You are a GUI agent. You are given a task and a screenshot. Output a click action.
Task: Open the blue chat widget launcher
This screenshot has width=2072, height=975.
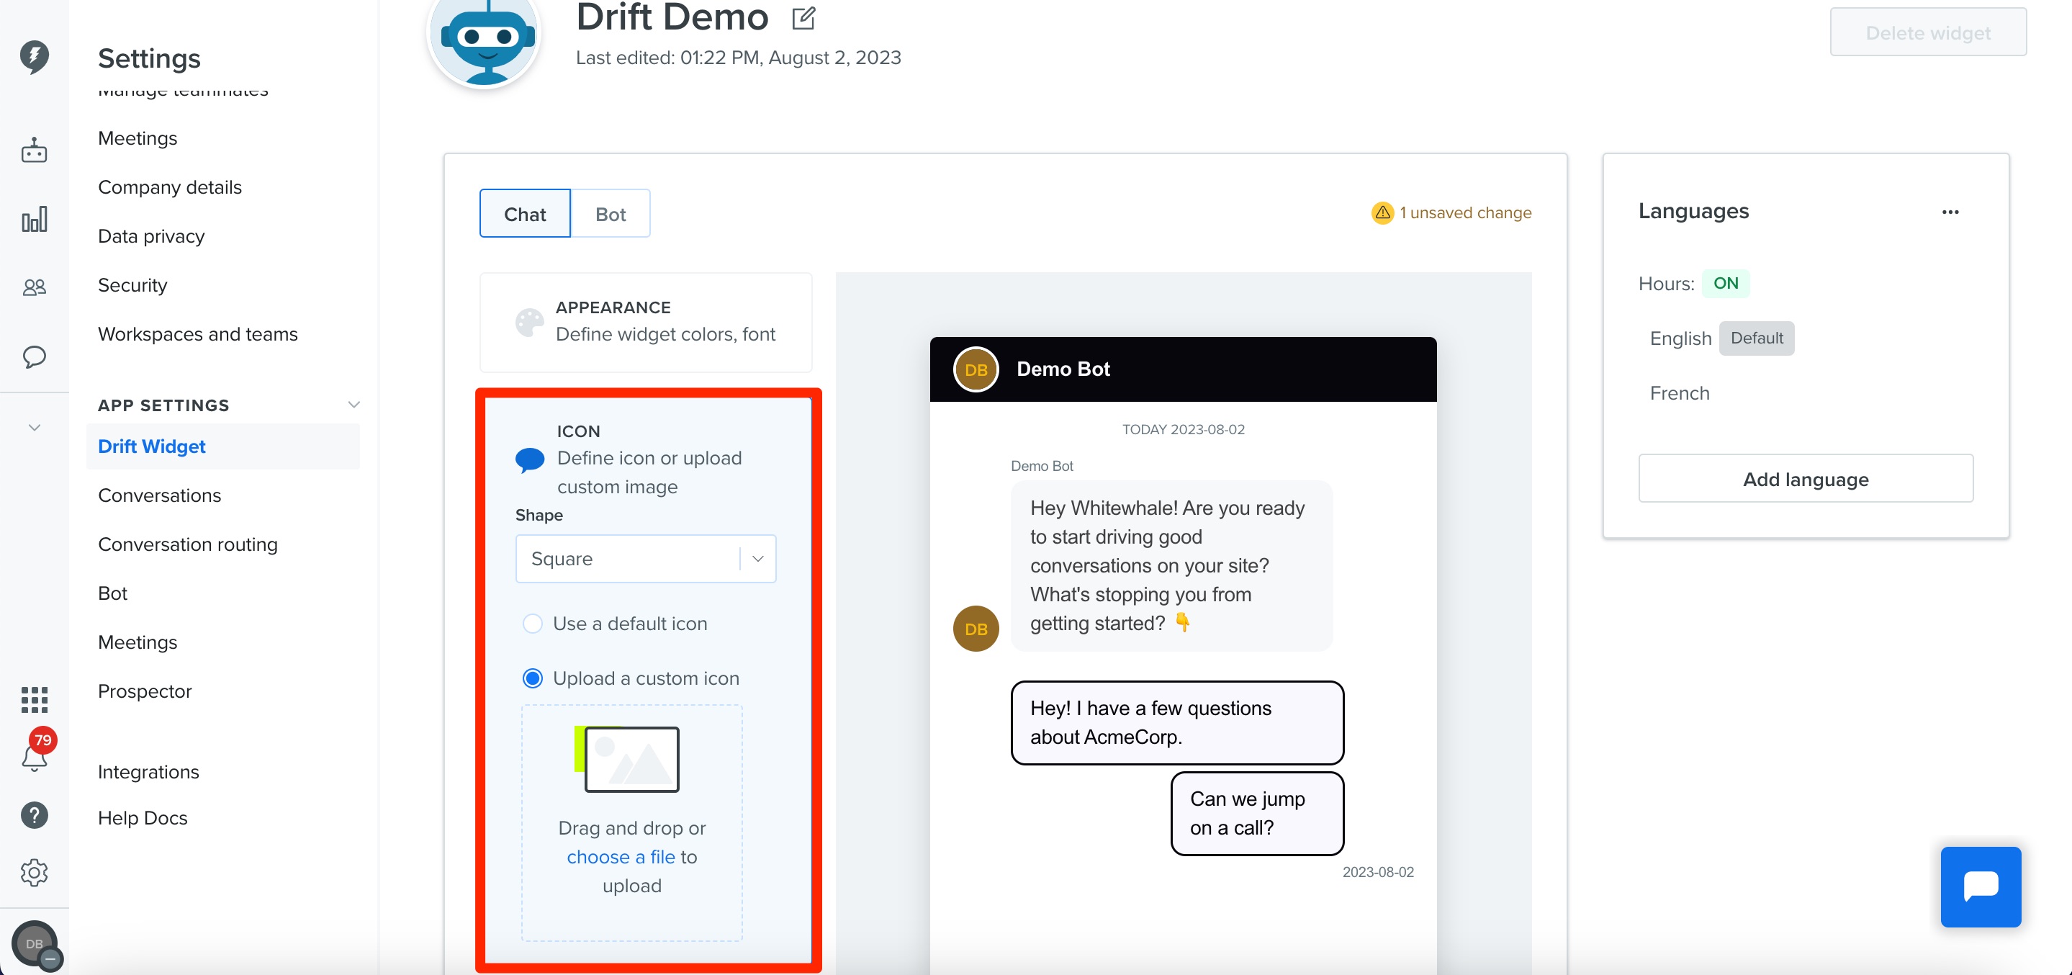pos(1981,886)
